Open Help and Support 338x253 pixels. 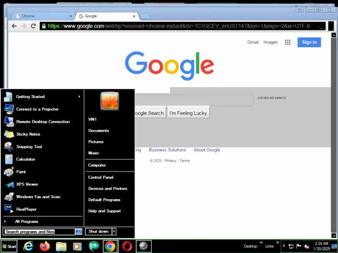[x=105, y=211]
